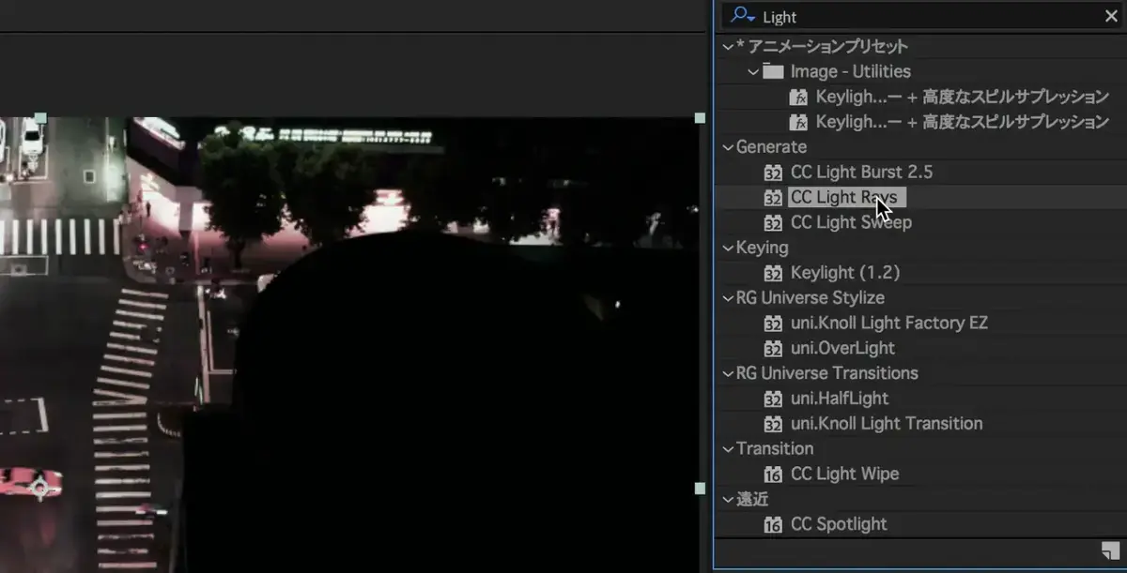This screenshot has height=573, width=1127.
Task: Click into the effects search field
Action: 920,17
